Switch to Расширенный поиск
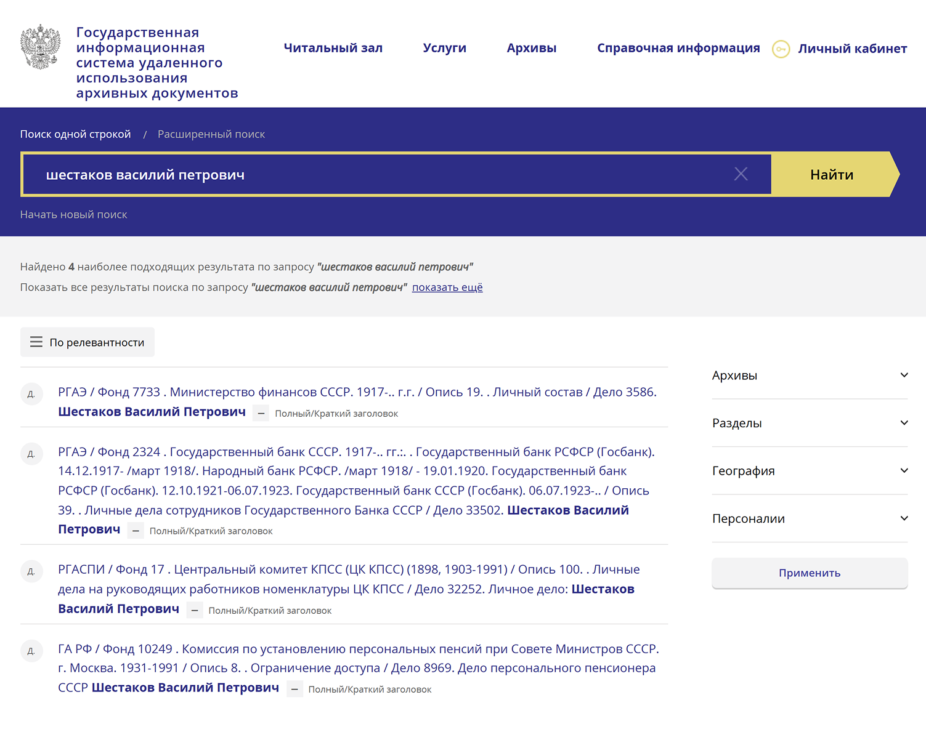The width and height of the screenshot is (926, 732). (x=211, y=134)
